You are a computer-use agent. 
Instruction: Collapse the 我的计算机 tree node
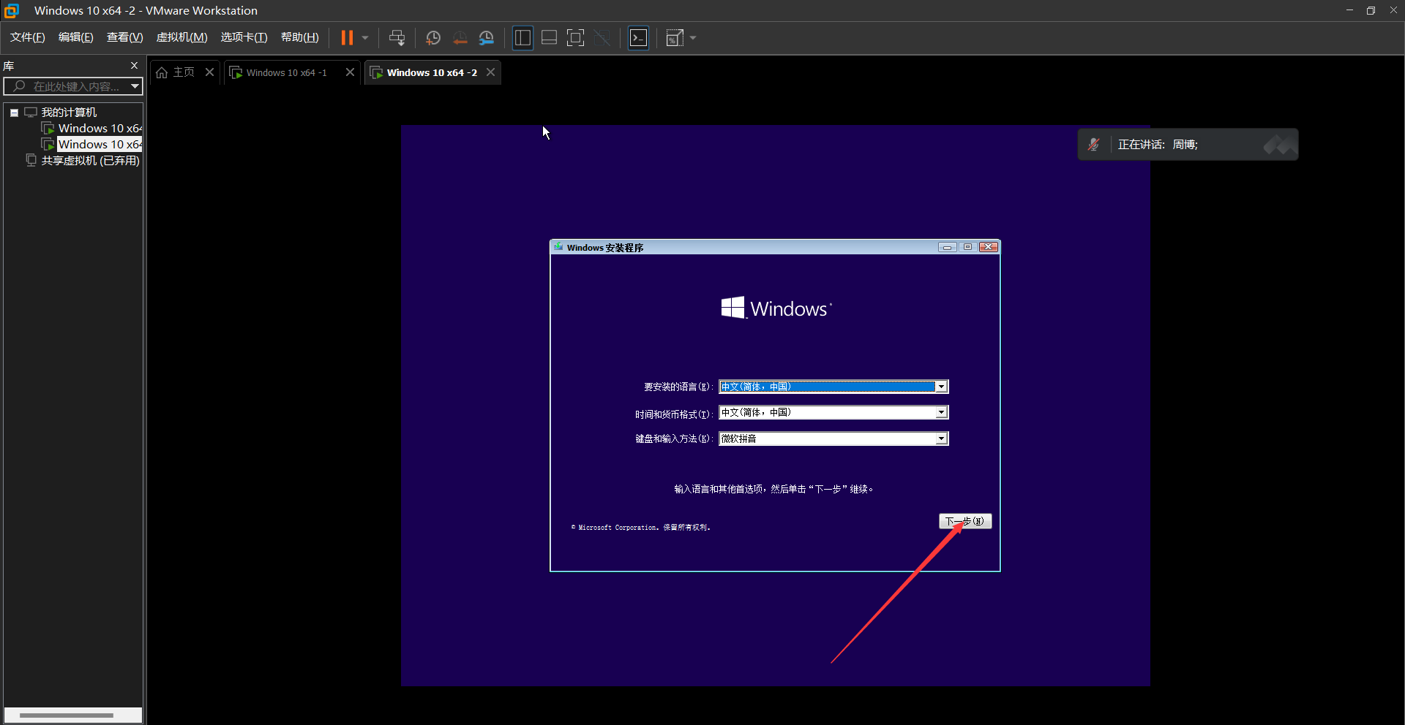tap(14, 113)
